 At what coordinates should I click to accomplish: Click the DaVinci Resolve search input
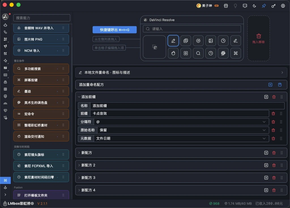click(192, 29)
